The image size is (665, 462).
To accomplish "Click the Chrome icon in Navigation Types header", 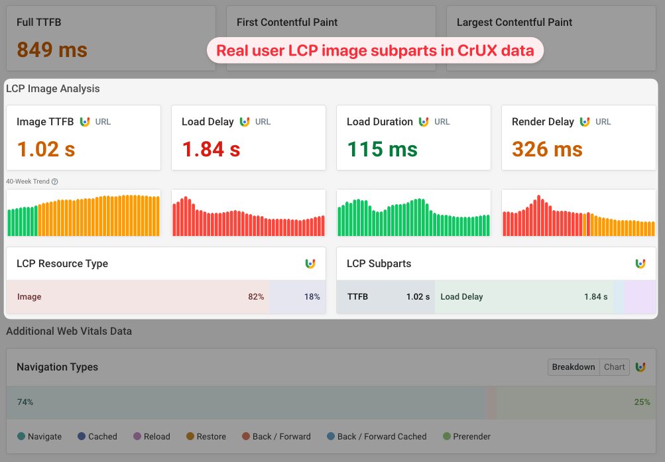I will (x=640, y=367).
